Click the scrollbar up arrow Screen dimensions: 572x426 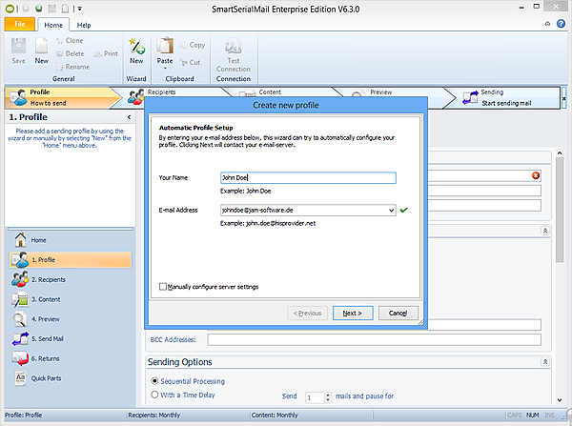(560, 153)
